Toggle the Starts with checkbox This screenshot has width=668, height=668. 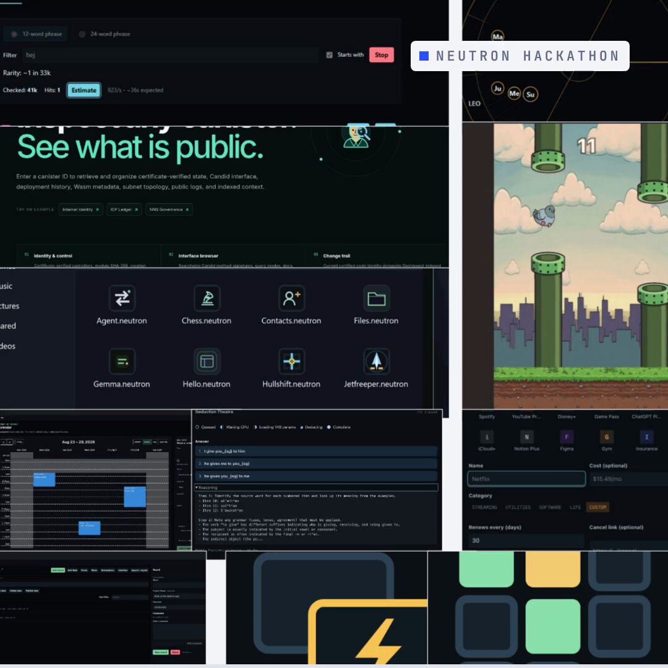click(x=329, y=55)
